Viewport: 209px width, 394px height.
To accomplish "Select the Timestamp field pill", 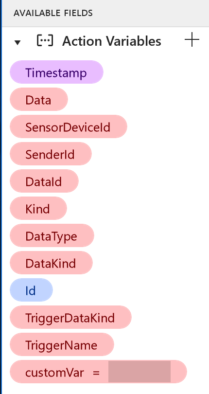I will coord(56,72).
